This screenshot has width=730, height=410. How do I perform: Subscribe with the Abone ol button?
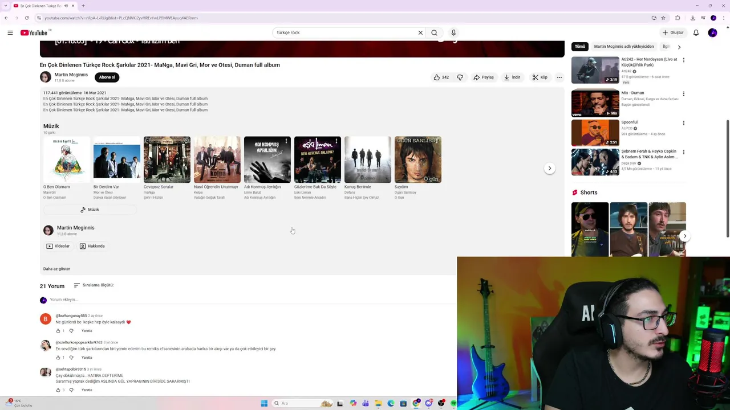[107, 77]
